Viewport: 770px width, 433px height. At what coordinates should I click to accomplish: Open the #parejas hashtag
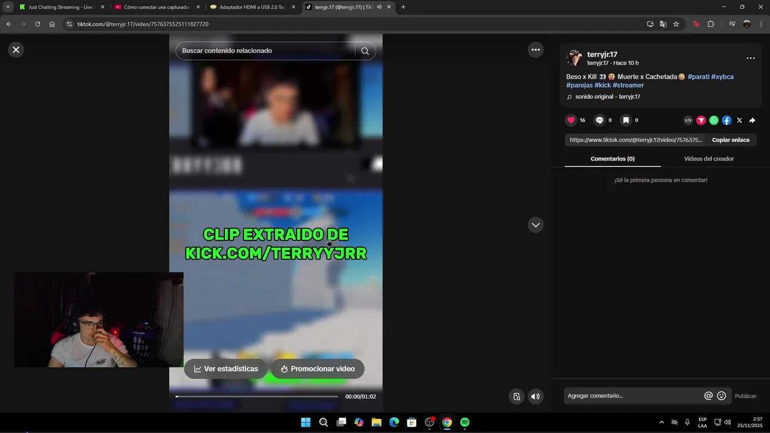[x=579, y=85]
